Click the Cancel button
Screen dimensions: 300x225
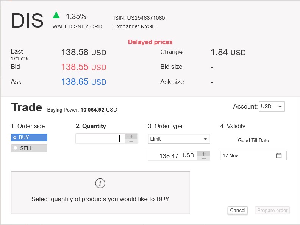pos(237,211)
